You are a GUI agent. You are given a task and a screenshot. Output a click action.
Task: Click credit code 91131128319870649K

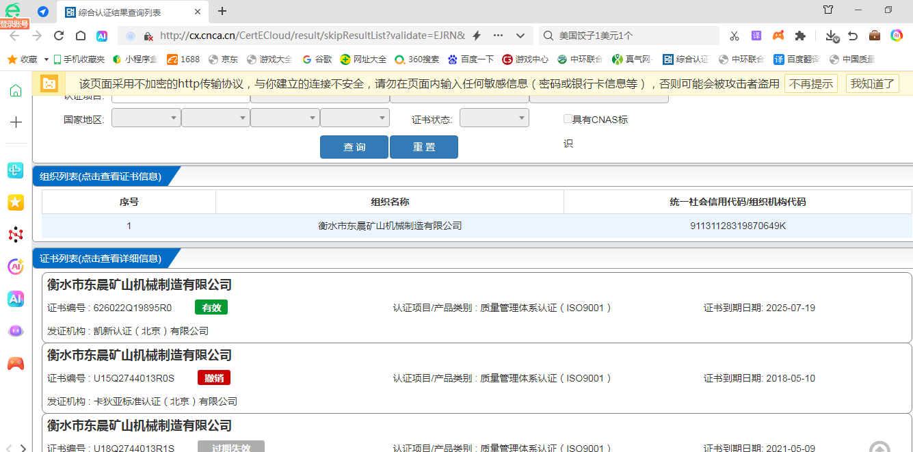[738, 226]
